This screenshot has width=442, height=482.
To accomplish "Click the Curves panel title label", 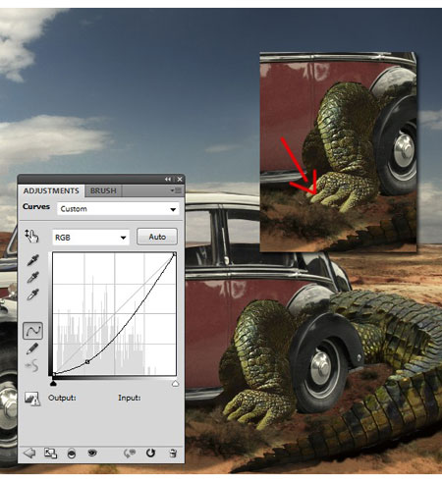I will (x=36, y=206).
